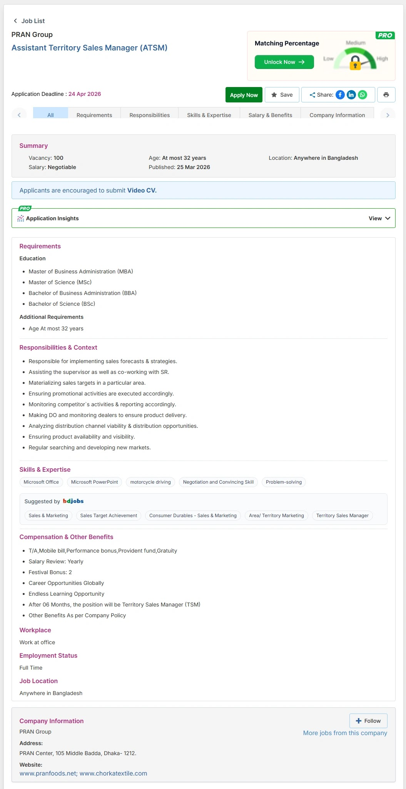
Task: Go back to Job List
Action: [x=29, y=21]
